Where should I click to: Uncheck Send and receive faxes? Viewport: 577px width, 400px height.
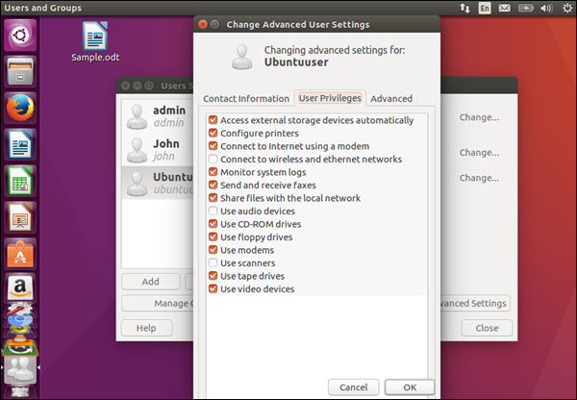coord(213,185)
